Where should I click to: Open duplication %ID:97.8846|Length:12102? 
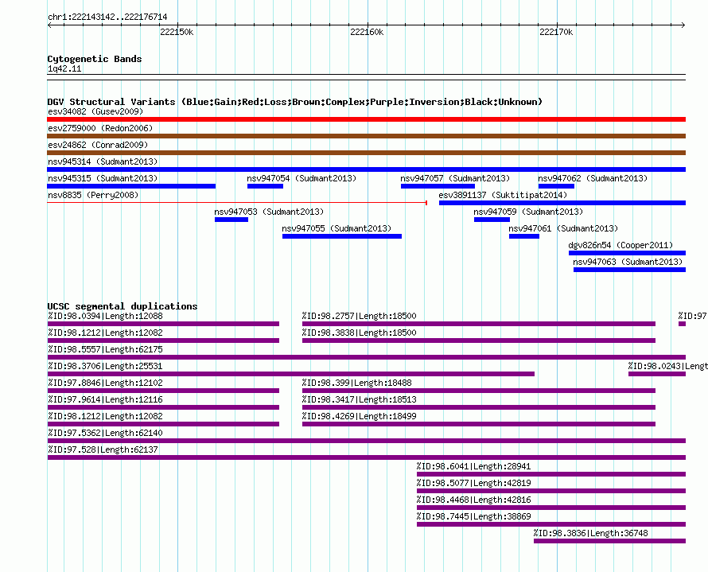163,391
